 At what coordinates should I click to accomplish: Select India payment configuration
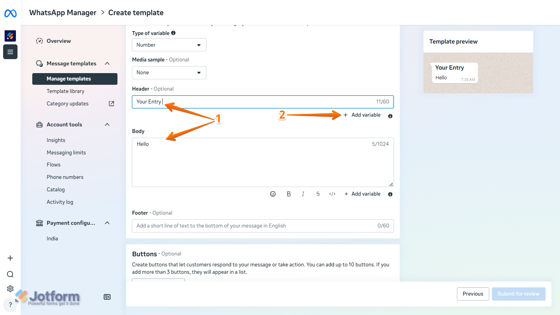[x=52, y=238]
